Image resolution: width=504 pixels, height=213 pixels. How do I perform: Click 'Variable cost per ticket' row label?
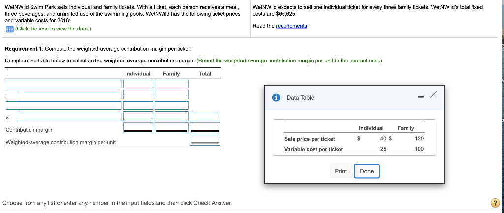[314, 149]
